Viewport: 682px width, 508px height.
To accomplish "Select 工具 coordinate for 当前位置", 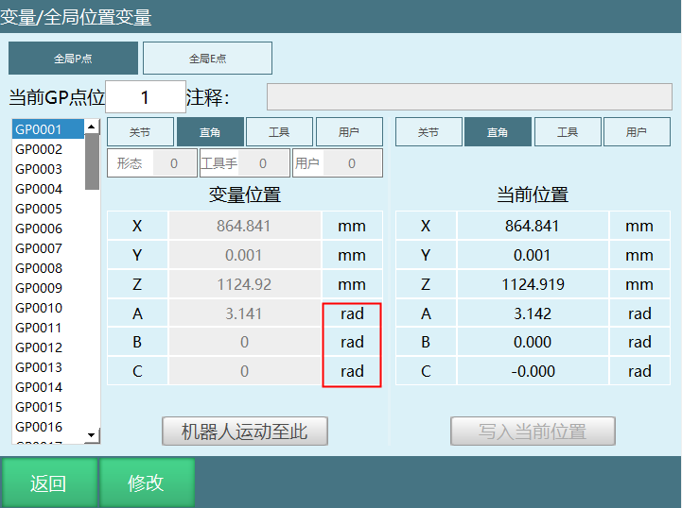I will 568,132.
